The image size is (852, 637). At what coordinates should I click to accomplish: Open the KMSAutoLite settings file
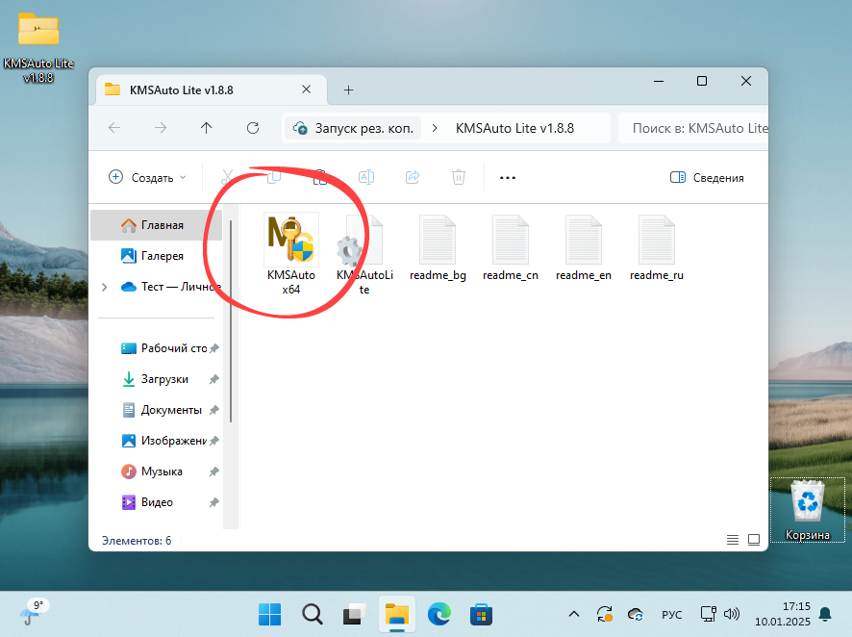pyautogui.click(x=363, y=239)
